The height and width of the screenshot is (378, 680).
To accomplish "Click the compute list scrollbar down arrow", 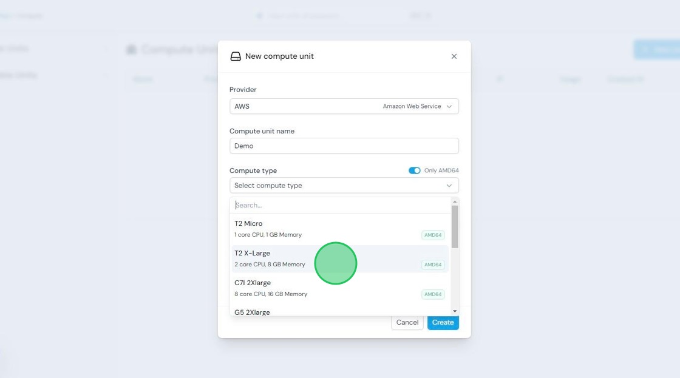I will click(455, 311).
